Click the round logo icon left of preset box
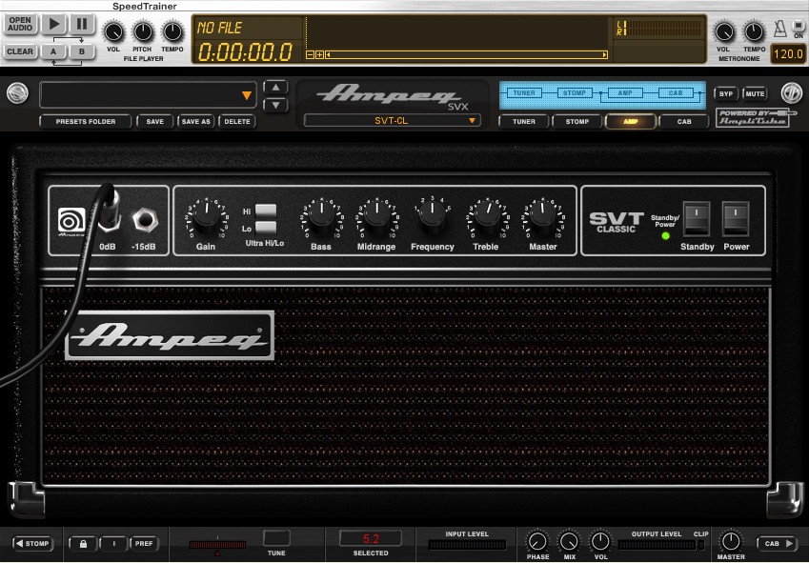Screen dimensions: 809x563 17,93
